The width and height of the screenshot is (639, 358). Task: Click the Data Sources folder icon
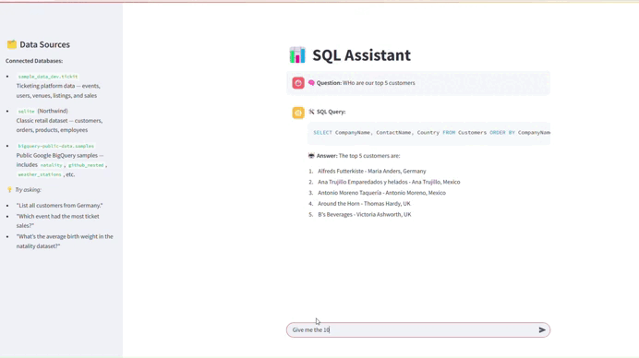[x=12, y=44]
